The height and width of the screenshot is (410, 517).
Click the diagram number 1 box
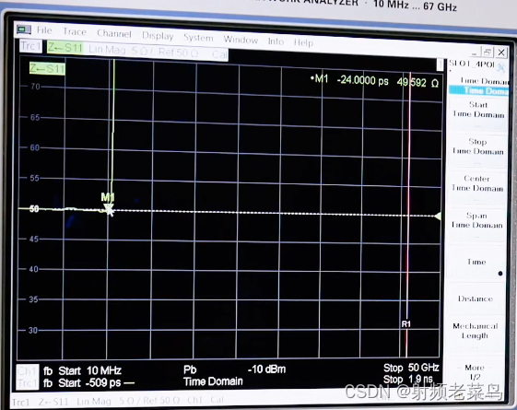(440, 64)
